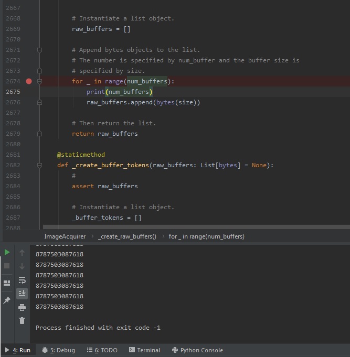Click the Clear All trash icon

(x=22, y=321)
